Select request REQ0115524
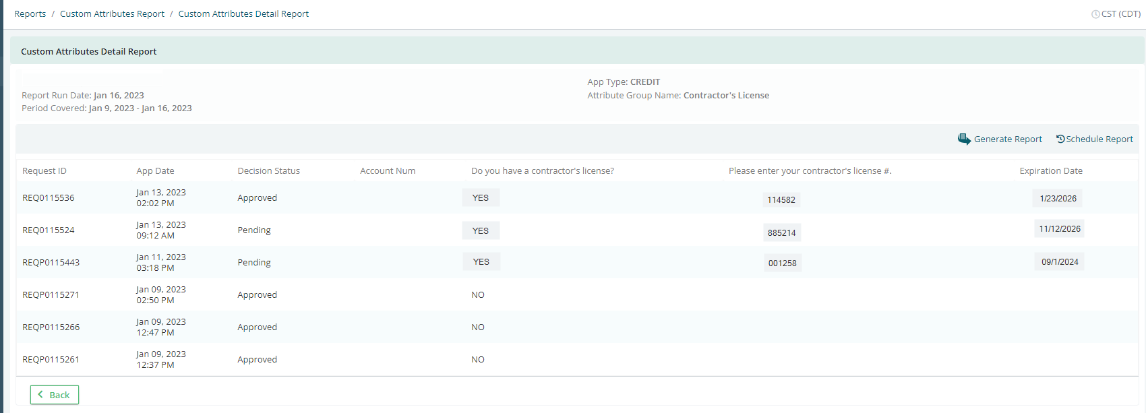Image resolution: width=1146 pixels, height=413 pixels. click(x=49, y=230)
